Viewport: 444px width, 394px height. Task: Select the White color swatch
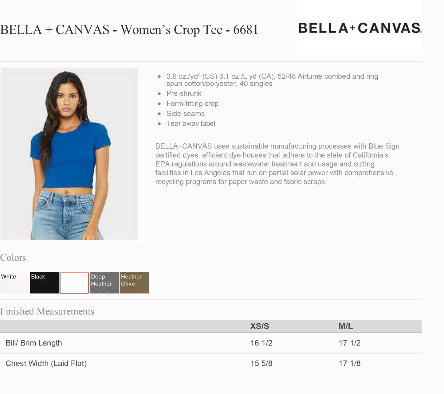(x=14, y=283)
